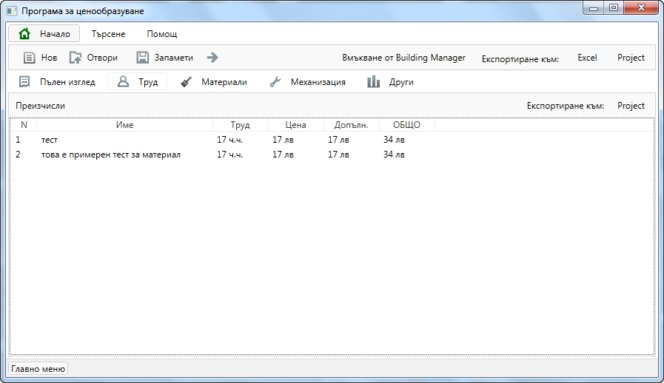The width and height of the screenshot is (664, 383).
Task: Select the Труд person icon
Action: pyautogui.click(x=124, y=82)
